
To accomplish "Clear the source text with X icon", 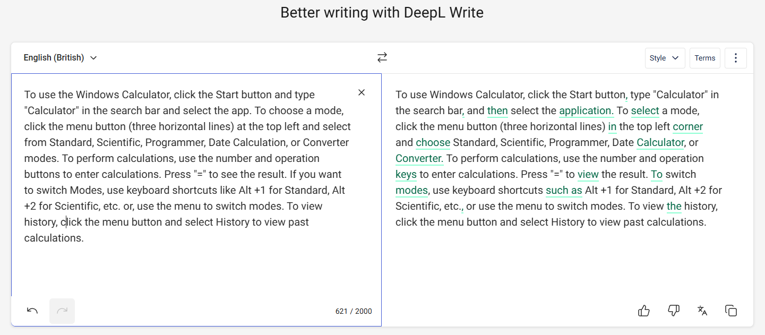I will [362, 92].
